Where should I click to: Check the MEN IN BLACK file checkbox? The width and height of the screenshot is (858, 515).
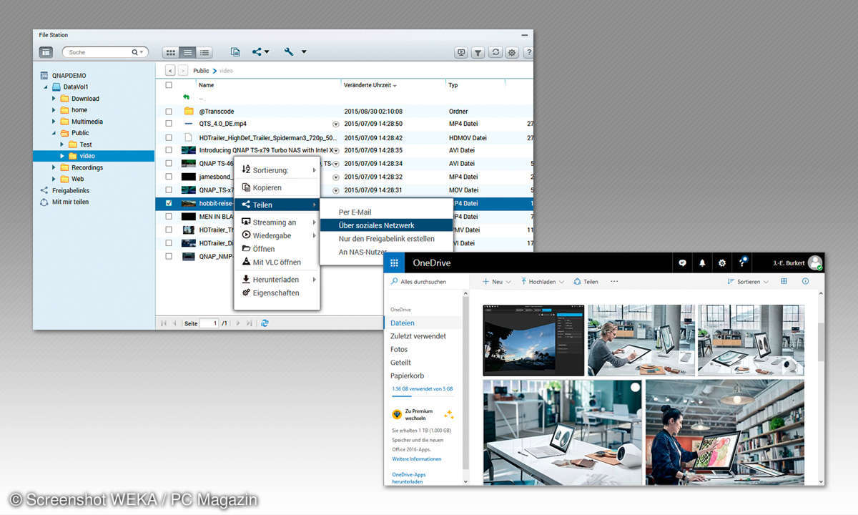point(169,216)
